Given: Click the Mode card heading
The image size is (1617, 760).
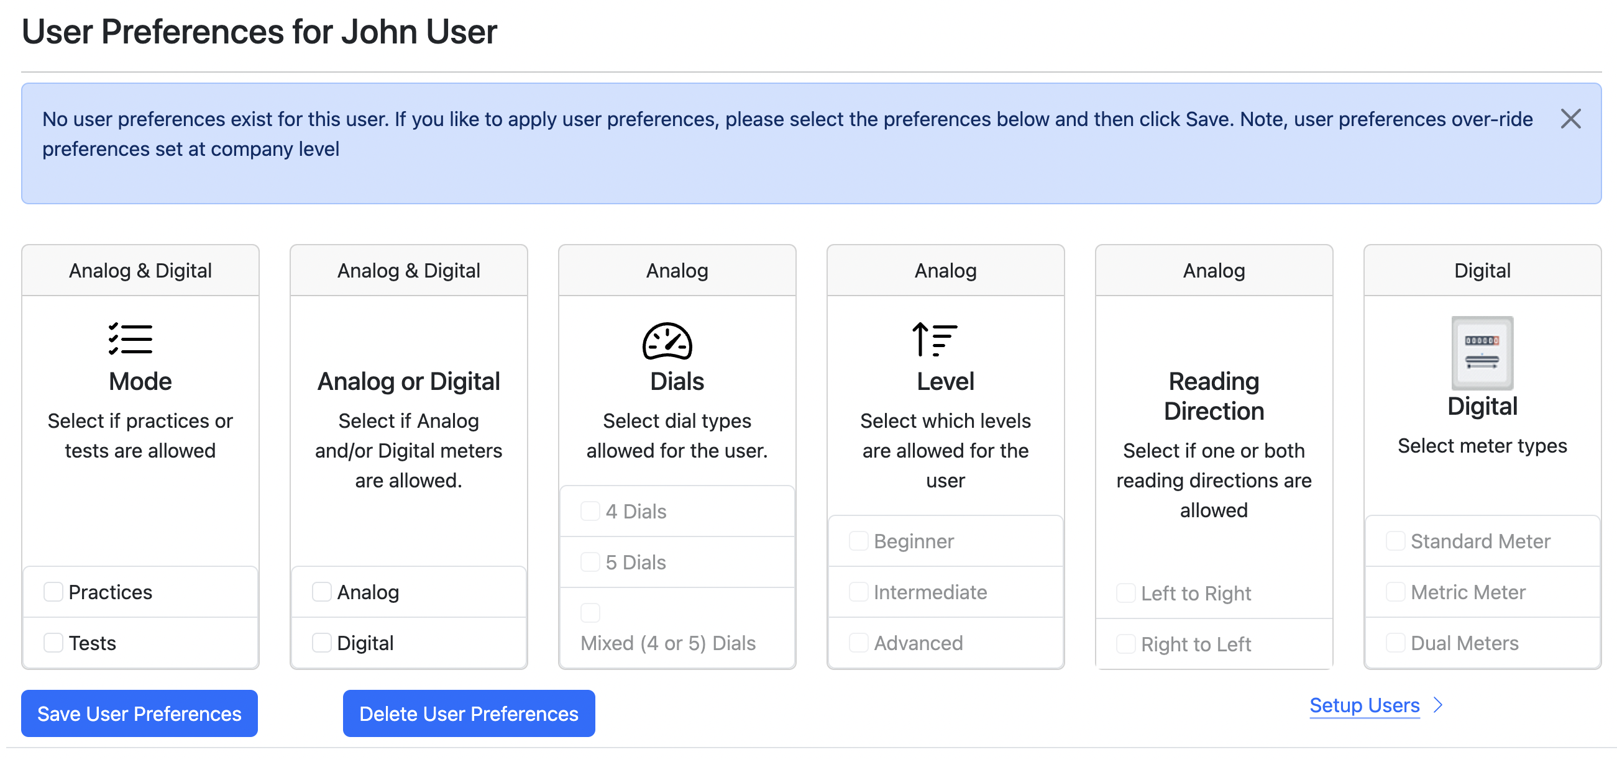Looking at the screenshot, I should [140, 381].
